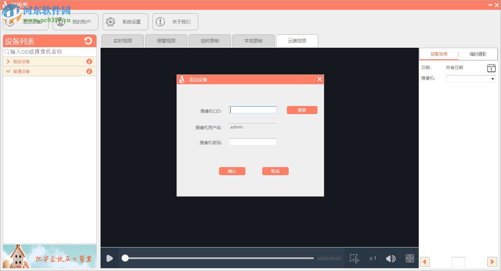501x271 pixels.
Task: Click the 摄像机CID input field
Action: (252, 110)
